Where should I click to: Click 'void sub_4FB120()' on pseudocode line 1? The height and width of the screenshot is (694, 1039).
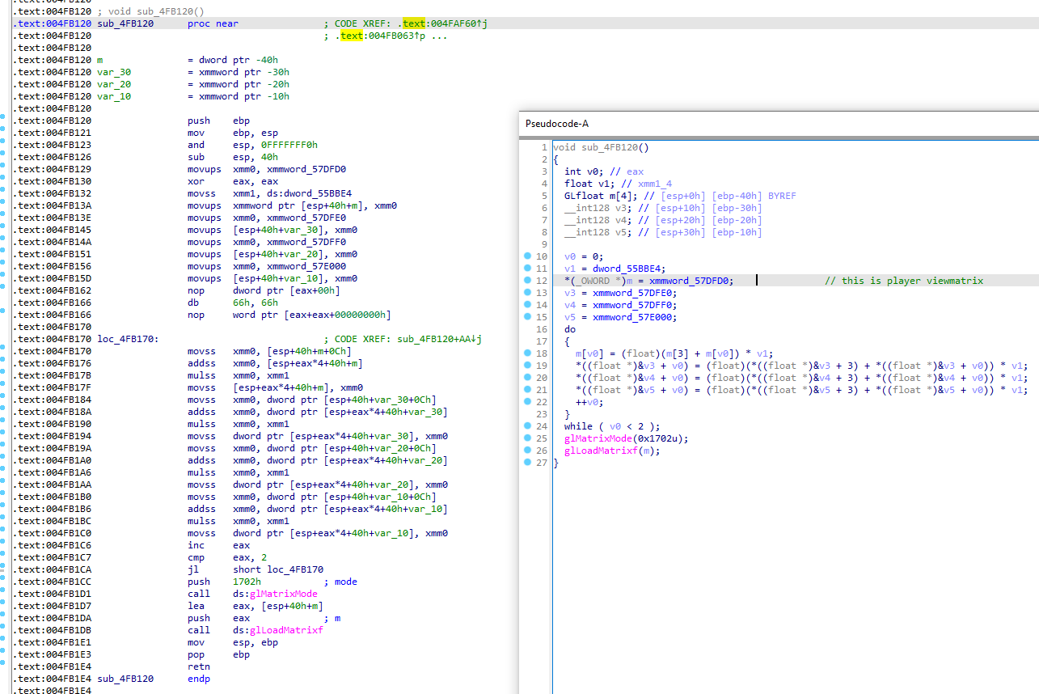(x=601, y=147)
